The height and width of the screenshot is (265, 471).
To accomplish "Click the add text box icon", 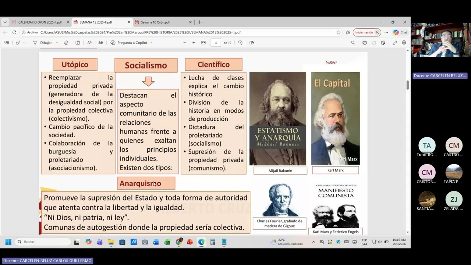I will (x=78, y=43).
